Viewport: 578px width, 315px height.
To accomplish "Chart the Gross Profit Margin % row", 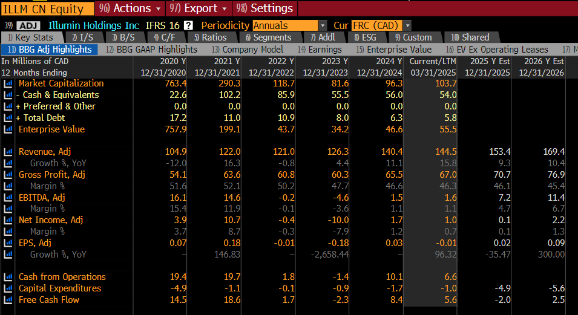I will pos(8,186).
